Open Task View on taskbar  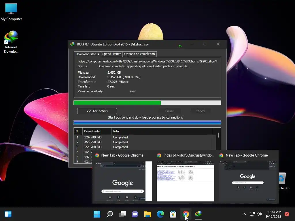pos(122,214)
